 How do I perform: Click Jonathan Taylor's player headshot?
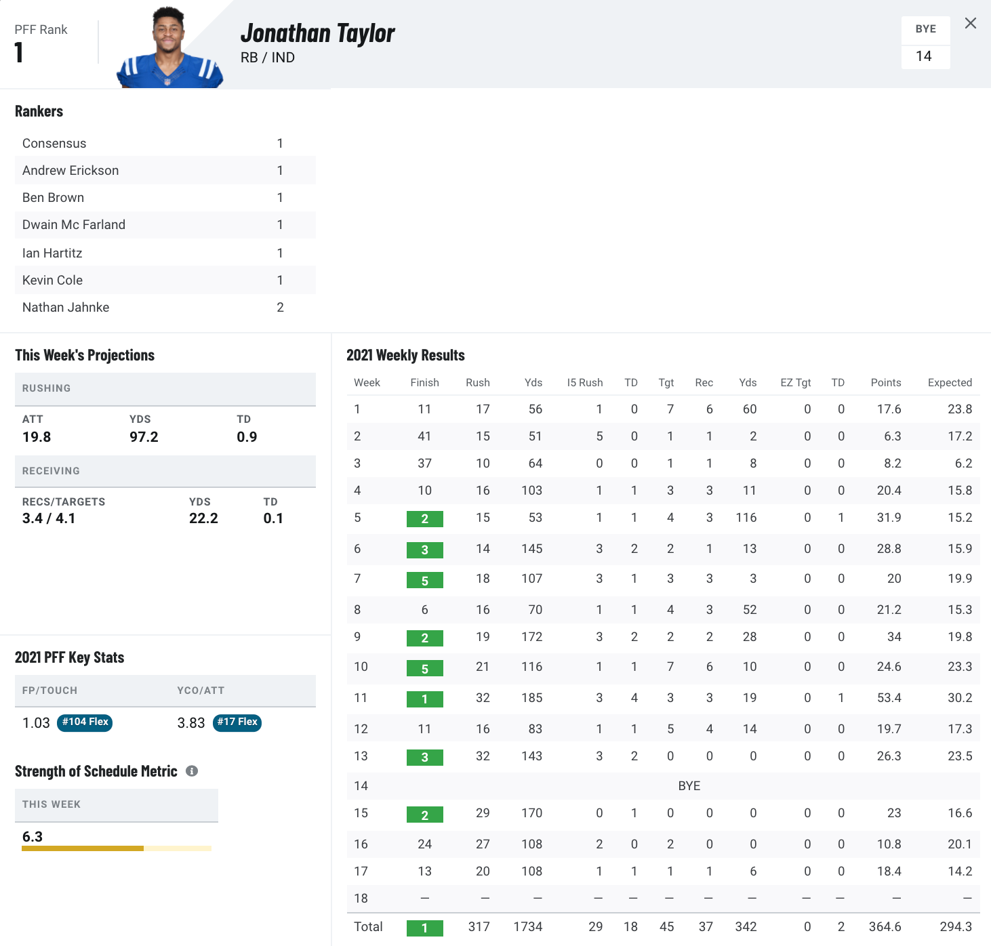click(168, 47)
